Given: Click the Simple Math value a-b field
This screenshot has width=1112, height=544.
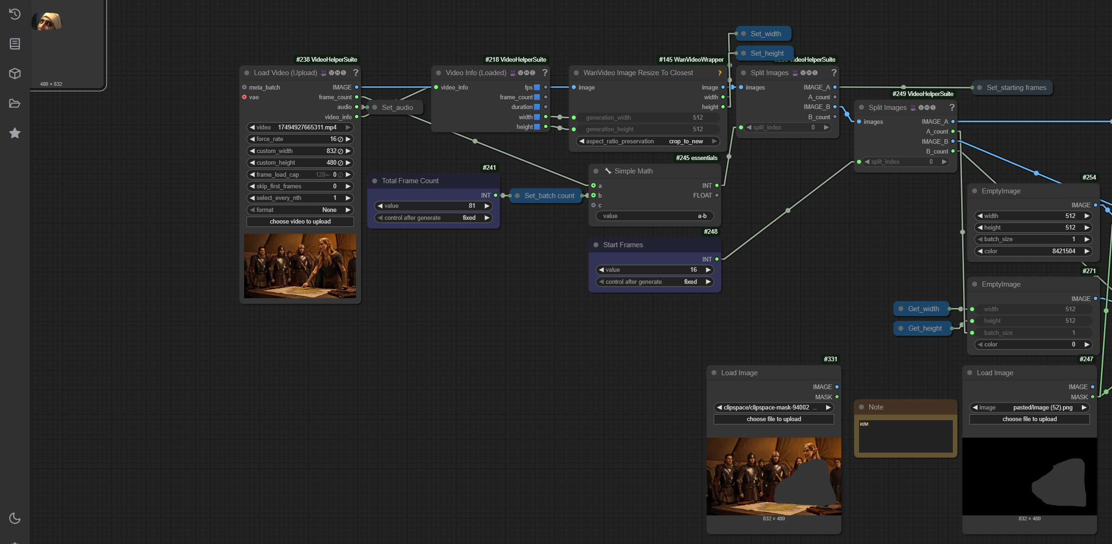Looking at the screenshot, I should 654,216.
